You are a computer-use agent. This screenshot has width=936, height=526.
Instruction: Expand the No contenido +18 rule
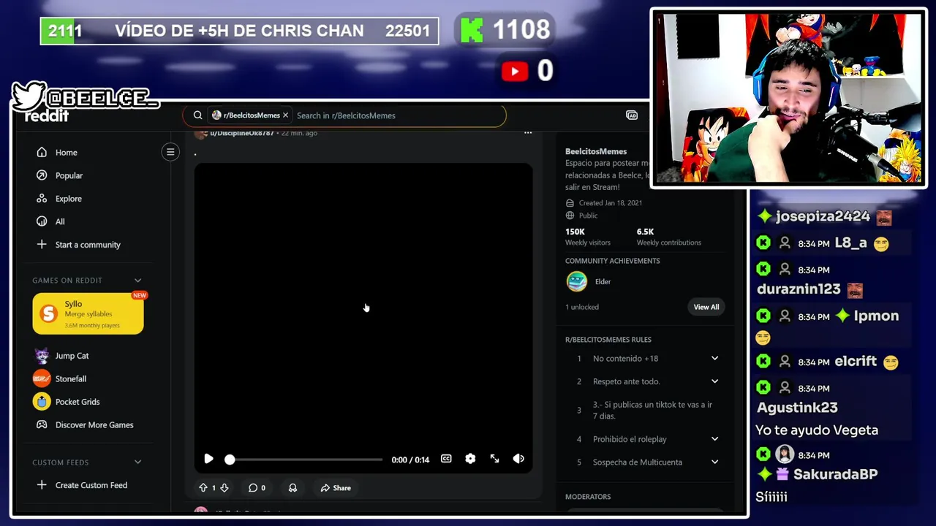pyautogui.click(x=646, y=359)
